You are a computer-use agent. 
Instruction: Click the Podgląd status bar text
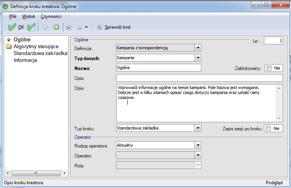(274, 183)
